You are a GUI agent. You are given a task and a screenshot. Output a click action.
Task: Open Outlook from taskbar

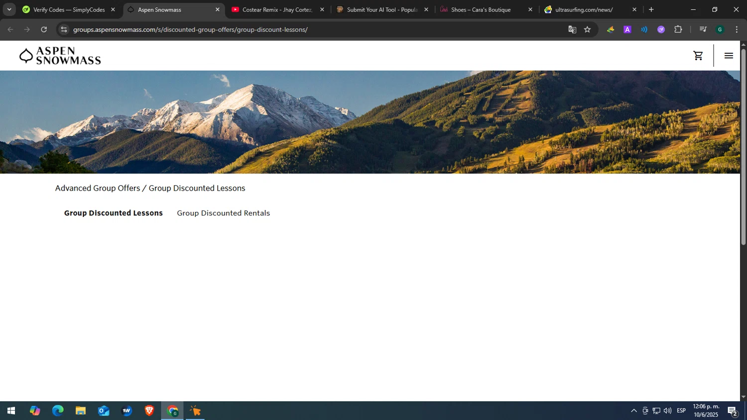[104, 411]
